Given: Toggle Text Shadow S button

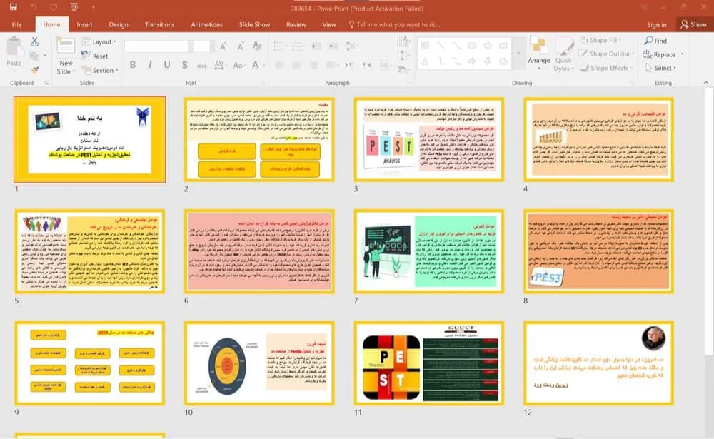Looking at the screenshot, I should (x=184, y=65).
